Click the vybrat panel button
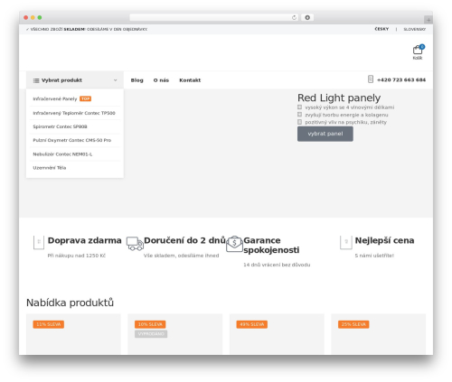Image resolution: width=452 pixels, height=382 pixels. 325,134
